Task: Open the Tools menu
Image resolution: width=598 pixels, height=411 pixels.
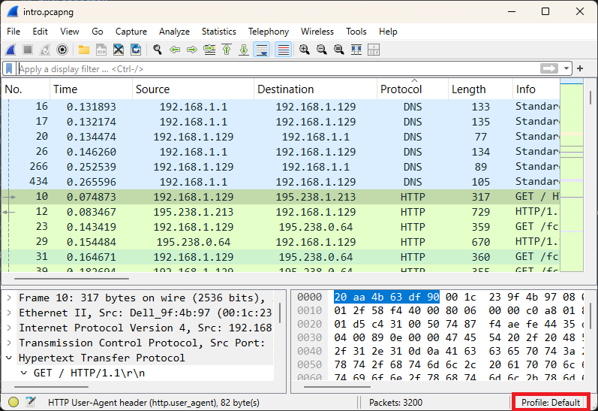Action: click(x=356, y=32)
